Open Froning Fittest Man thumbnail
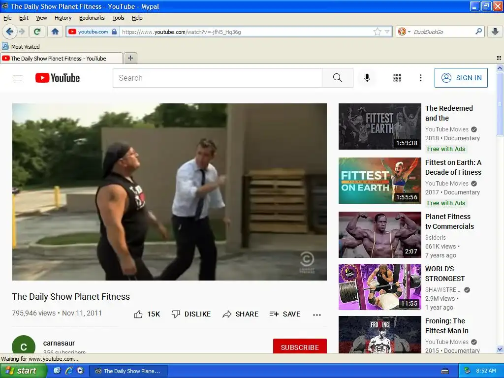Screen dimensions: 504x378 click(x=379, y=335)
